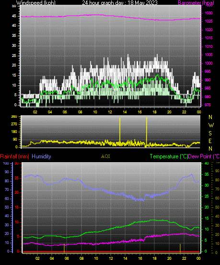The width and height of the screenshot is (220, 265).
Task: Click the yellow dotted marker near 22 hour
Action: click(180, 248)
